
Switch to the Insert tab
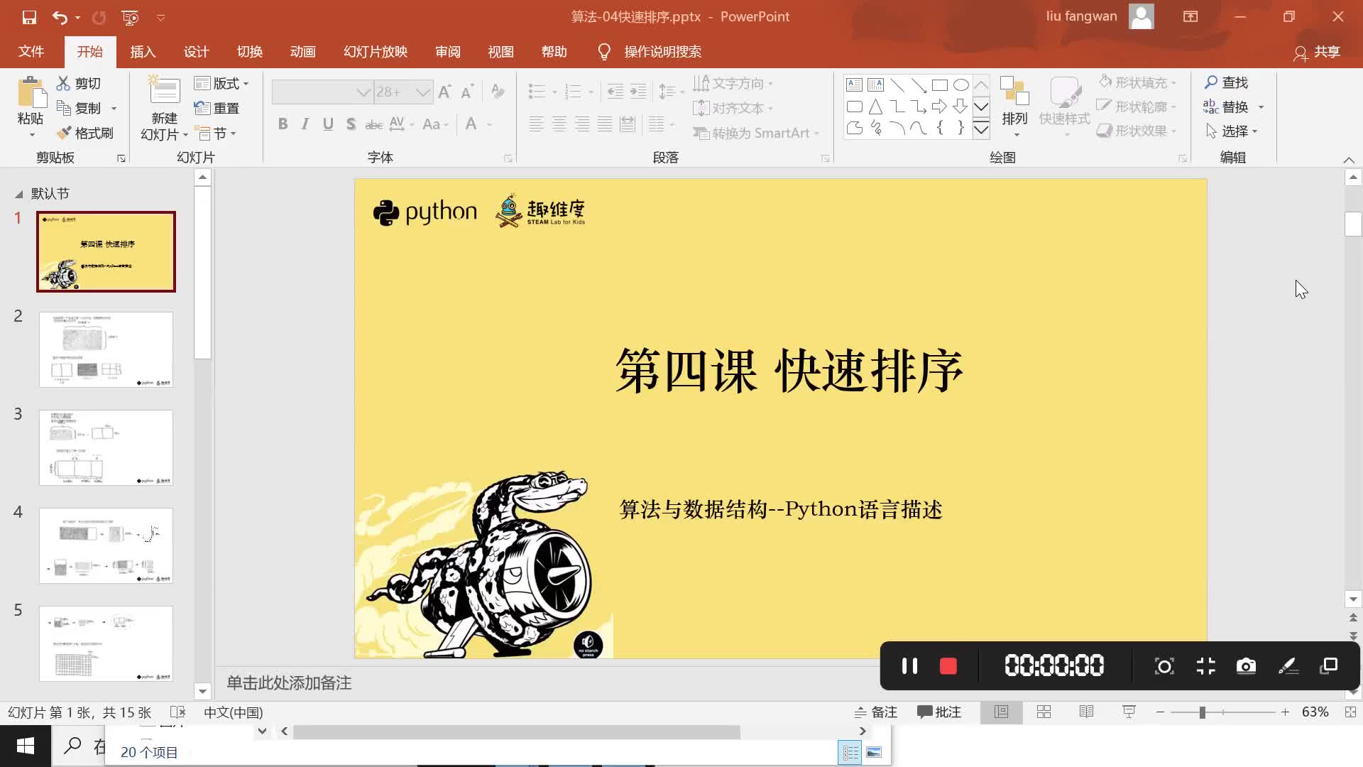coord(143,52)
